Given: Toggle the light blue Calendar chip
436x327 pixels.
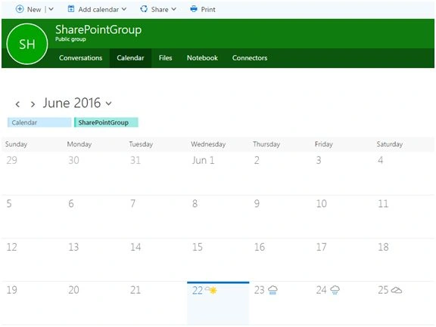Looking at the screenshot, I should pyautogui.click(x=39, y=122).
